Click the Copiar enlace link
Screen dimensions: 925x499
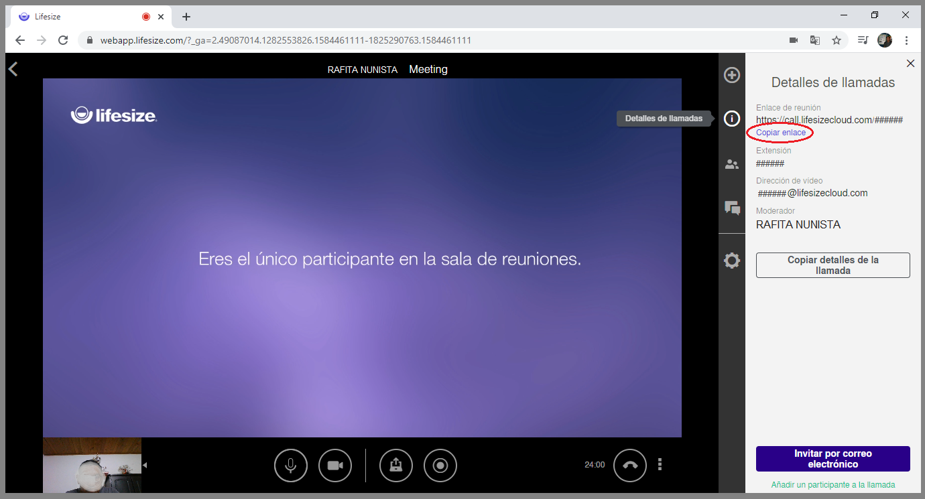point(781,133)
